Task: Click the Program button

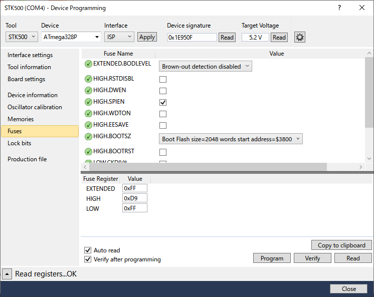Action: click(272, 258)
